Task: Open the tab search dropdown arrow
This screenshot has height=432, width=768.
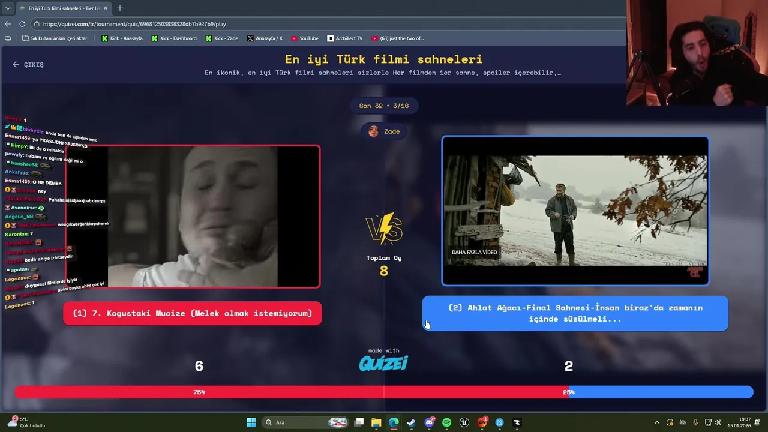Action: [x=8, y=8]
